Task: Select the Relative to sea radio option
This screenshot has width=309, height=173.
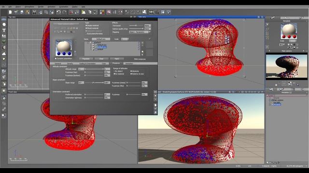Action: (x=131, y=74)
